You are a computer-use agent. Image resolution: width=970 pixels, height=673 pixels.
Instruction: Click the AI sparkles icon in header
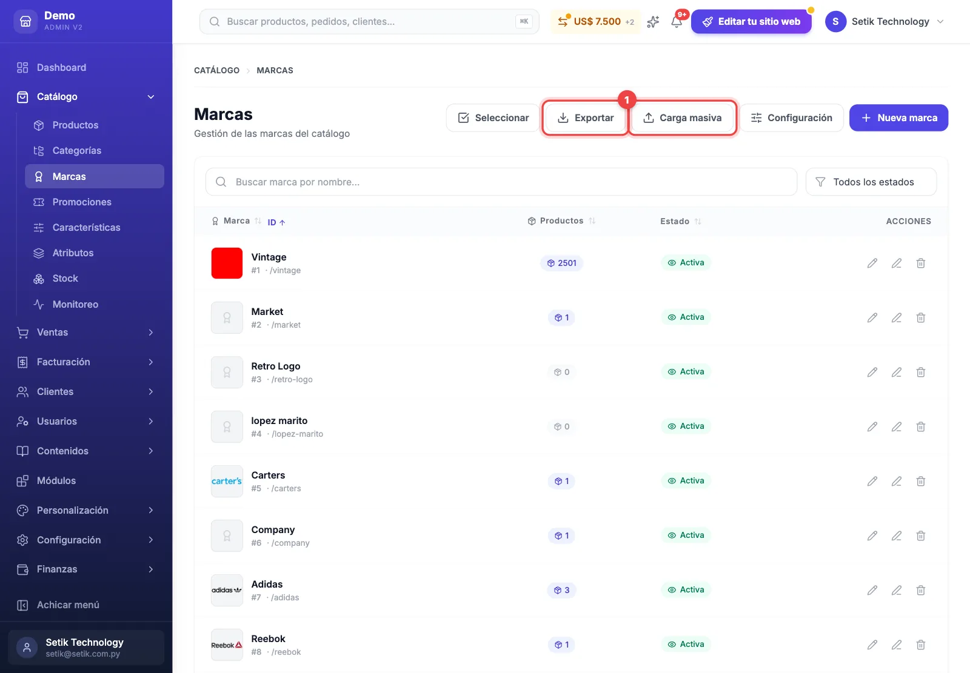(x=653, y=22)
